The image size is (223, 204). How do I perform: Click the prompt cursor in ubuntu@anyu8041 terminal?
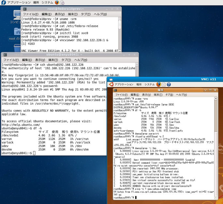pos(34,153)
